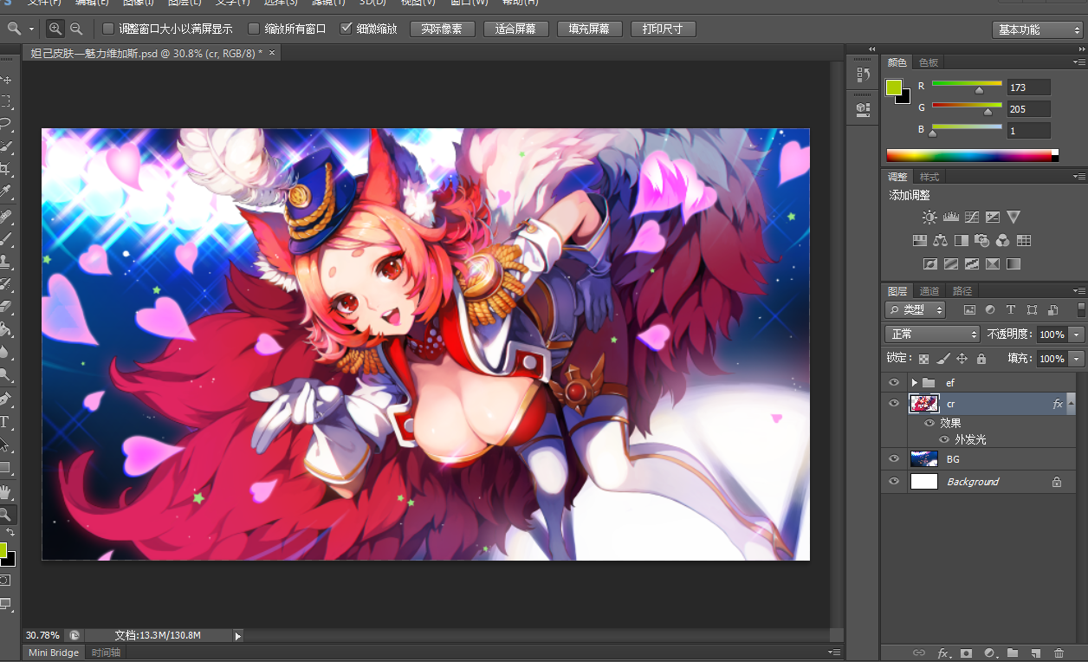The height and width of the screenshot is (662, 1088).
Task: Click the Actual Pixels button
Action: point(442,29)
